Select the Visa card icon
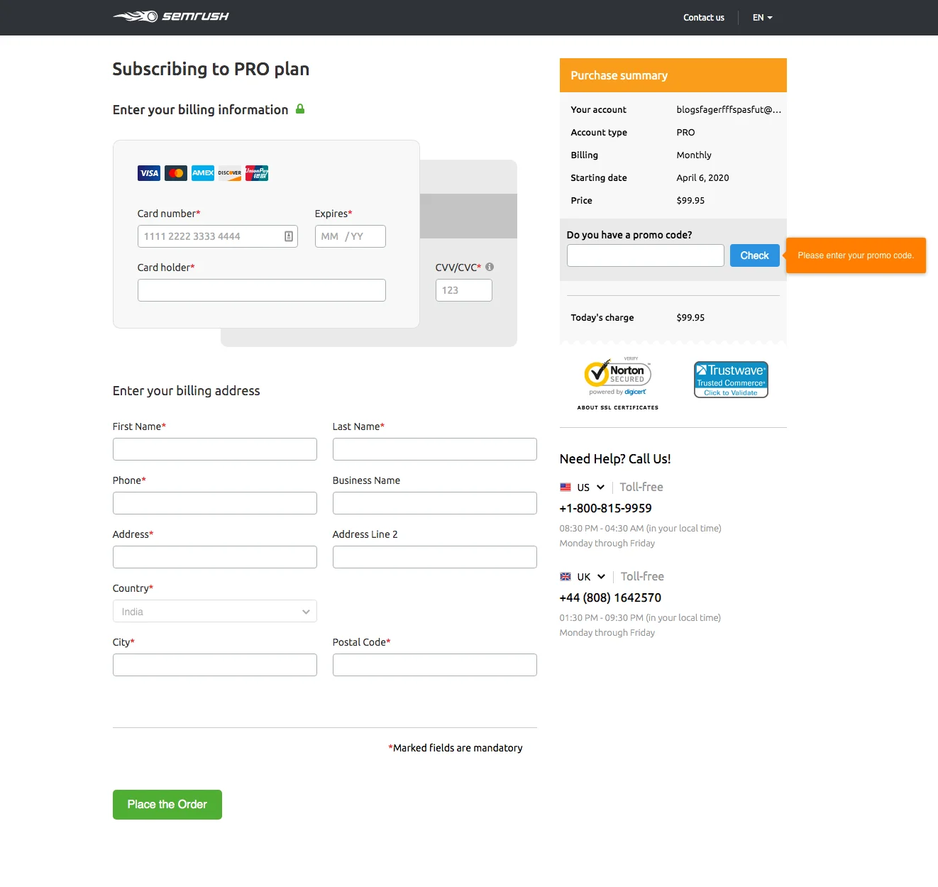 (148, 172)
